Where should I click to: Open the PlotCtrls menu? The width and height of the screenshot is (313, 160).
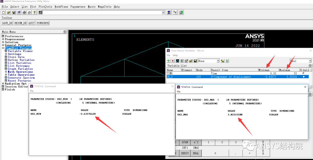45,7
